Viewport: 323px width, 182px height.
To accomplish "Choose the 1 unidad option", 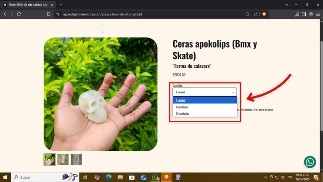I will pos(205,100).
